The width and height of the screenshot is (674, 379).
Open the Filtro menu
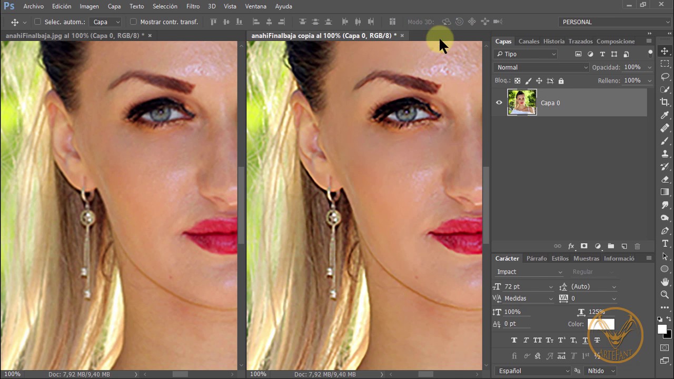point(193,6)
